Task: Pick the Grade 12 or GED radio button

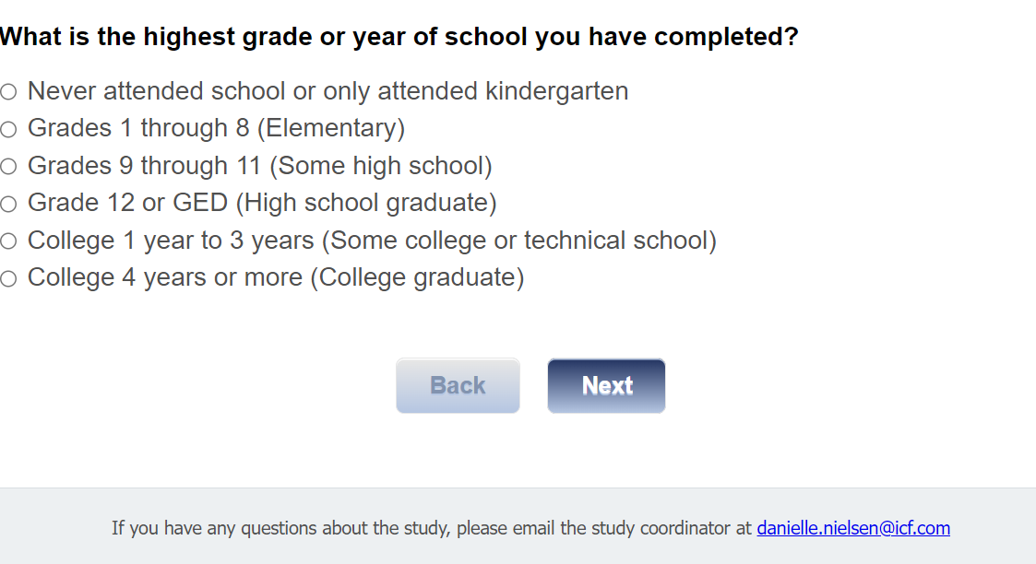Action: (x=8, y=204)
